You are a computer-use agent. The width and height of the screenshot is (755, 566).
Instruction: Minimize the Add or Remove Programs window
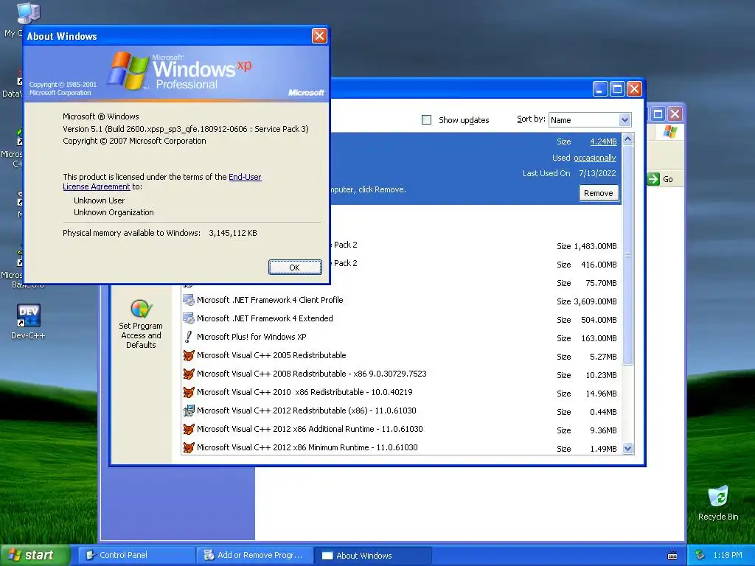(x=600, y=89)
